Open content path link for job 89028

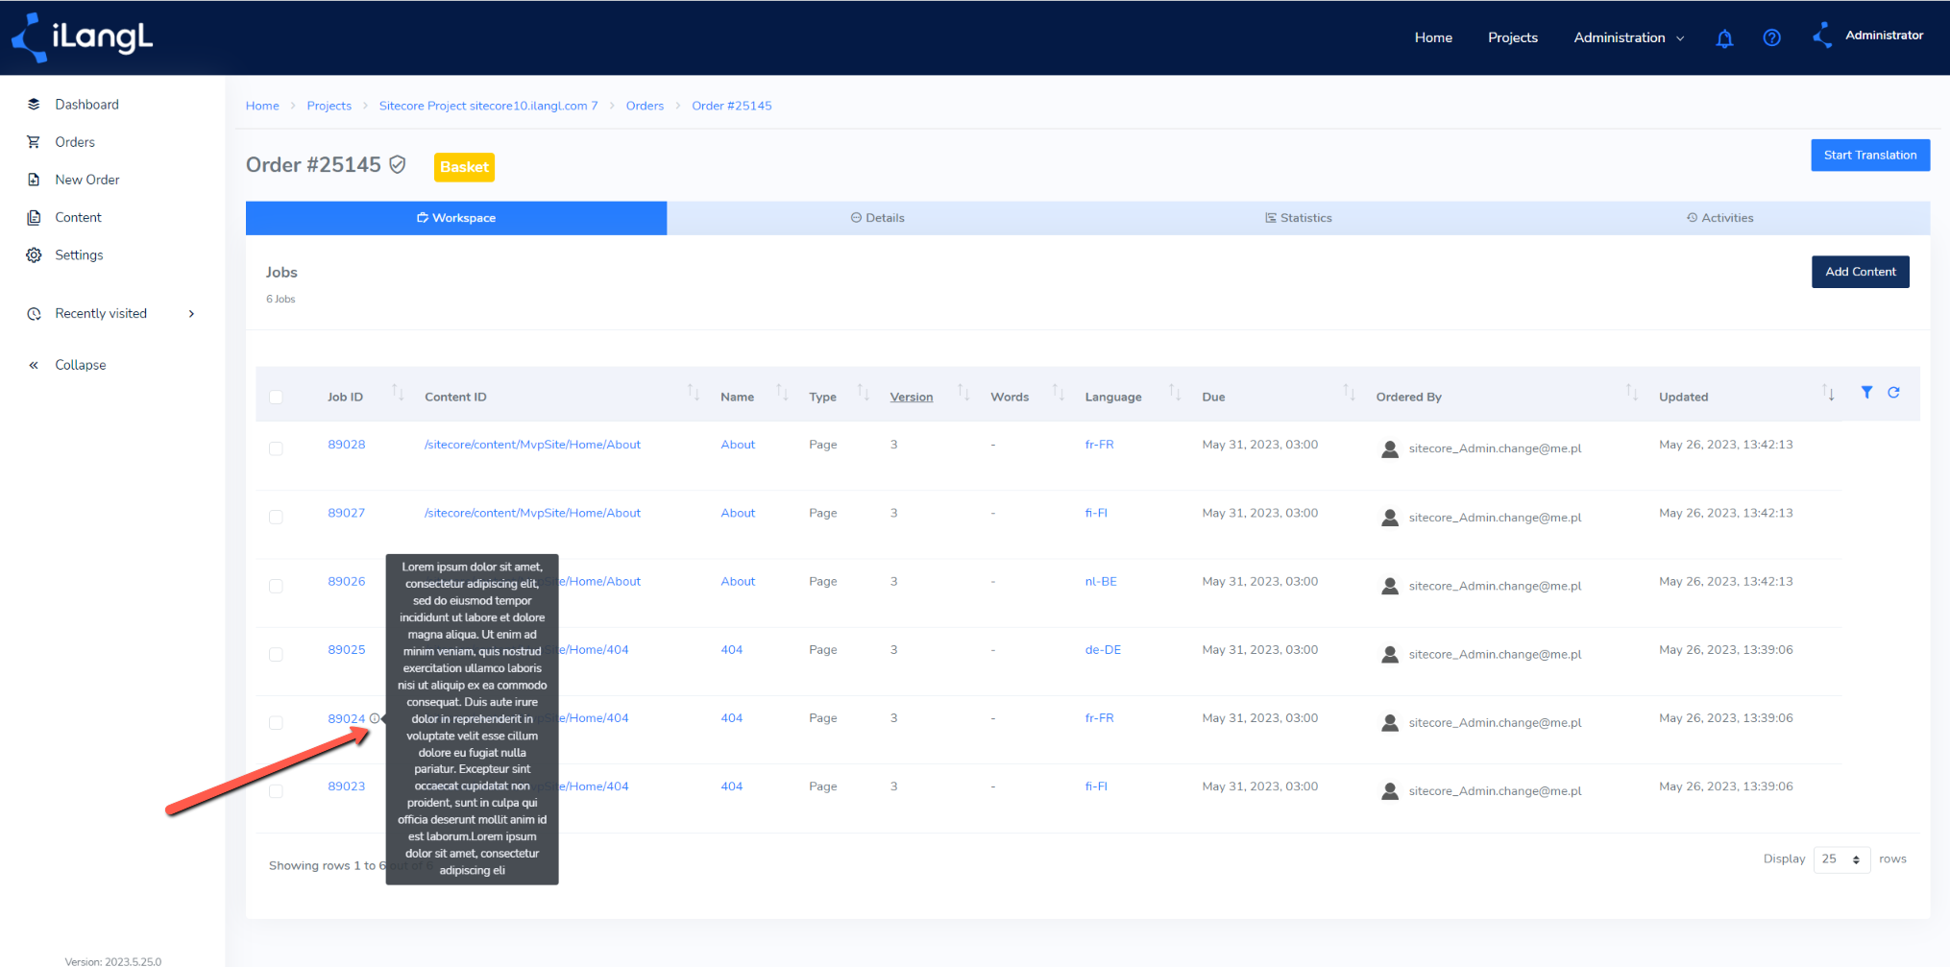tap(532, 445)
